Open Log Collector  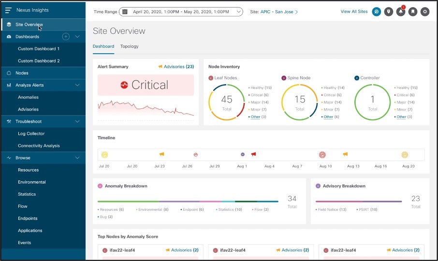click(x=31, y=134)
